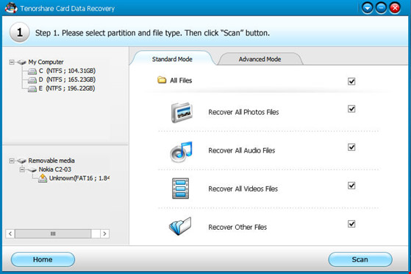Switch to Advanced Mode tab

pos(260,59)
